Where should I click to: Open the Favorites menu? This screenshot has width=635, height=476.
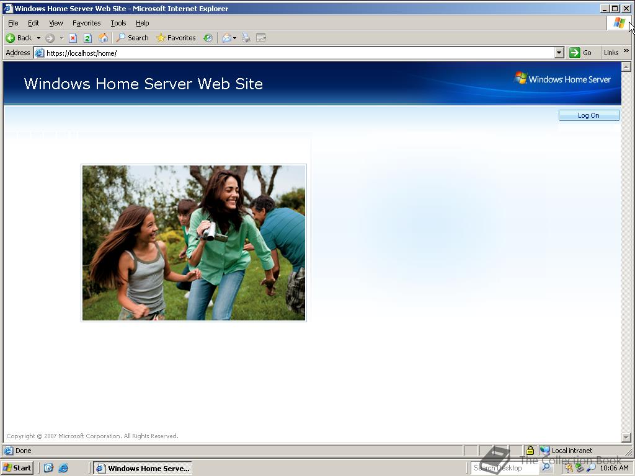pyautogui.click(x=86, y=23)
